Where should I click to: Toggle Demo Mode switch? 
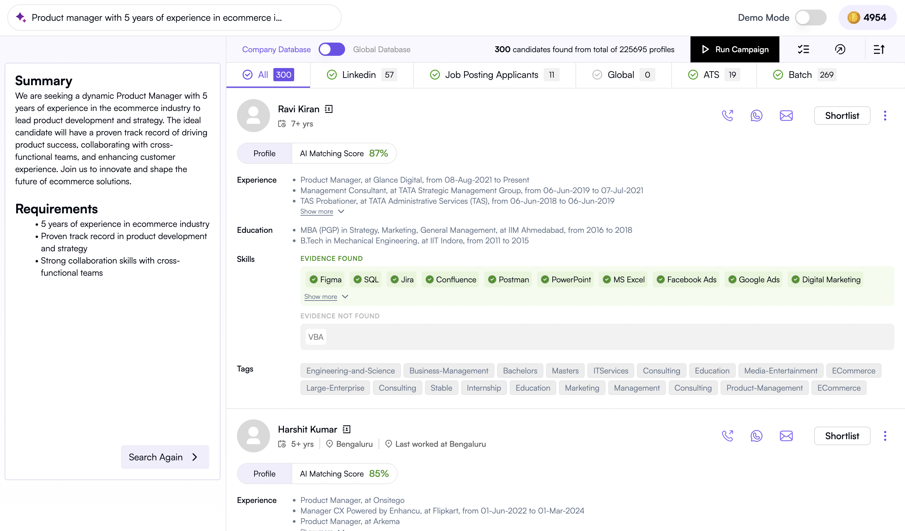810,18
